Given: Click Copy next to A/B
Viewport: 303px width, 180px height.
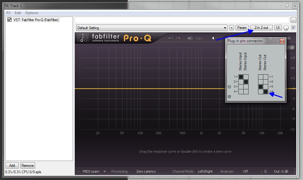Looking at the screenshot, I should click(199, 38).
